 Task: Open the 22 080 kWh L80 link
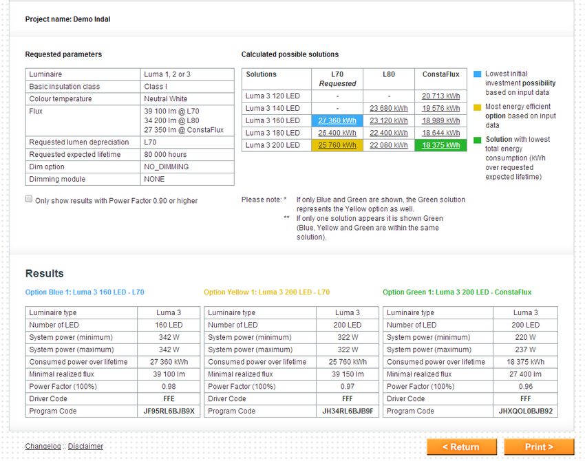389,145
